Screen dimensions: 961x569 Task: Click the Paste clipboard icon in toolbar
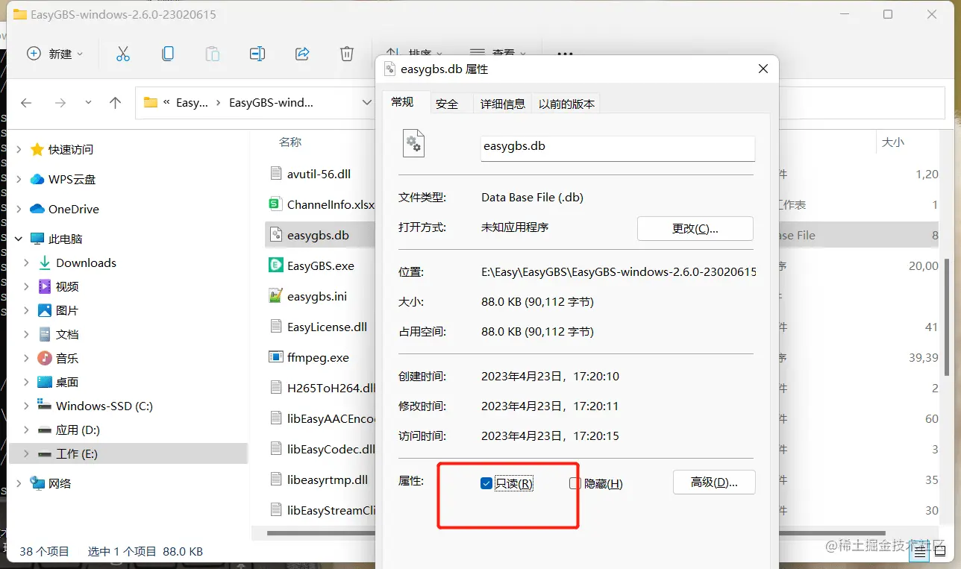[213, 54]
